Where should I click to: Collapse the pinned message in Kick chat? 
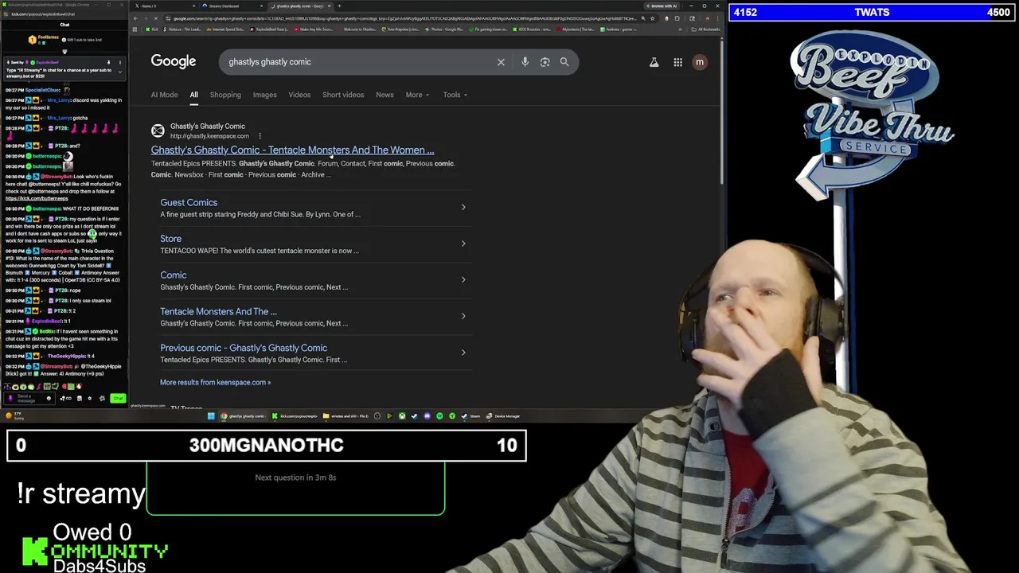pyautogui.click(x=120, y=72)
